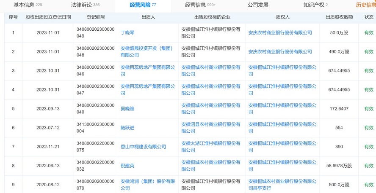Select registration number 340800202200000032
376x193 pixels.
95,166
